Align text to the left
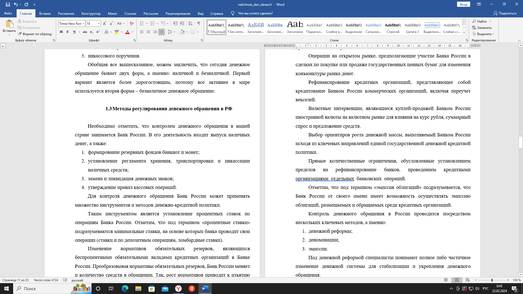523x294 pixels. tap(142, 32)
